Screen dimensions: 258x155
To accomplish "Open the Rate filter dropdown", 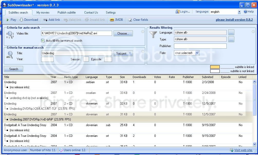I will click(197, 53).
